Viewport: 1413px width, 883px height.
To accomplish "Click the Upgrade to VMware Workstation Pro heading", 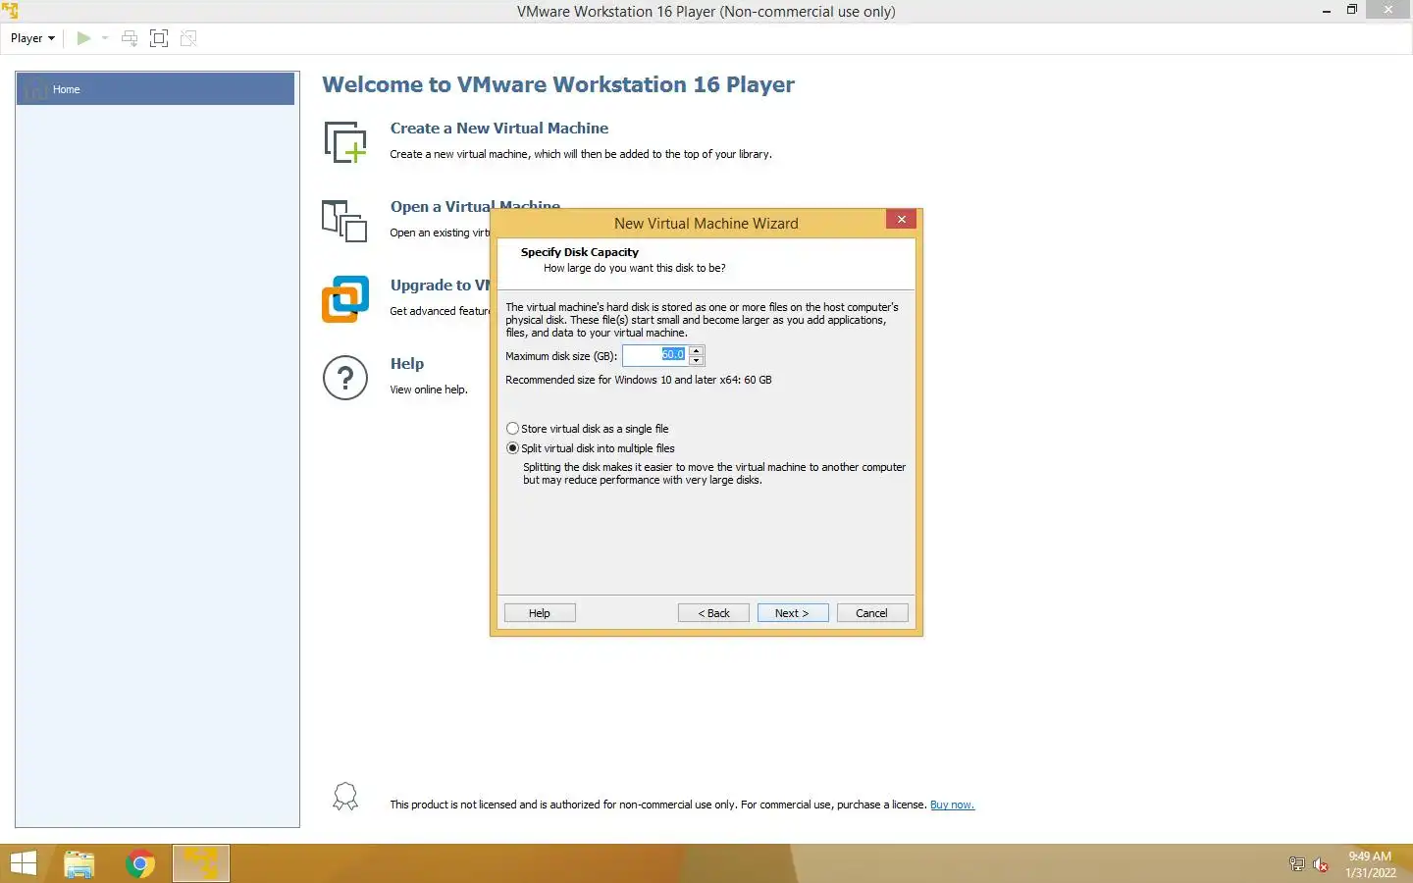I will click(x=440, y=286).
